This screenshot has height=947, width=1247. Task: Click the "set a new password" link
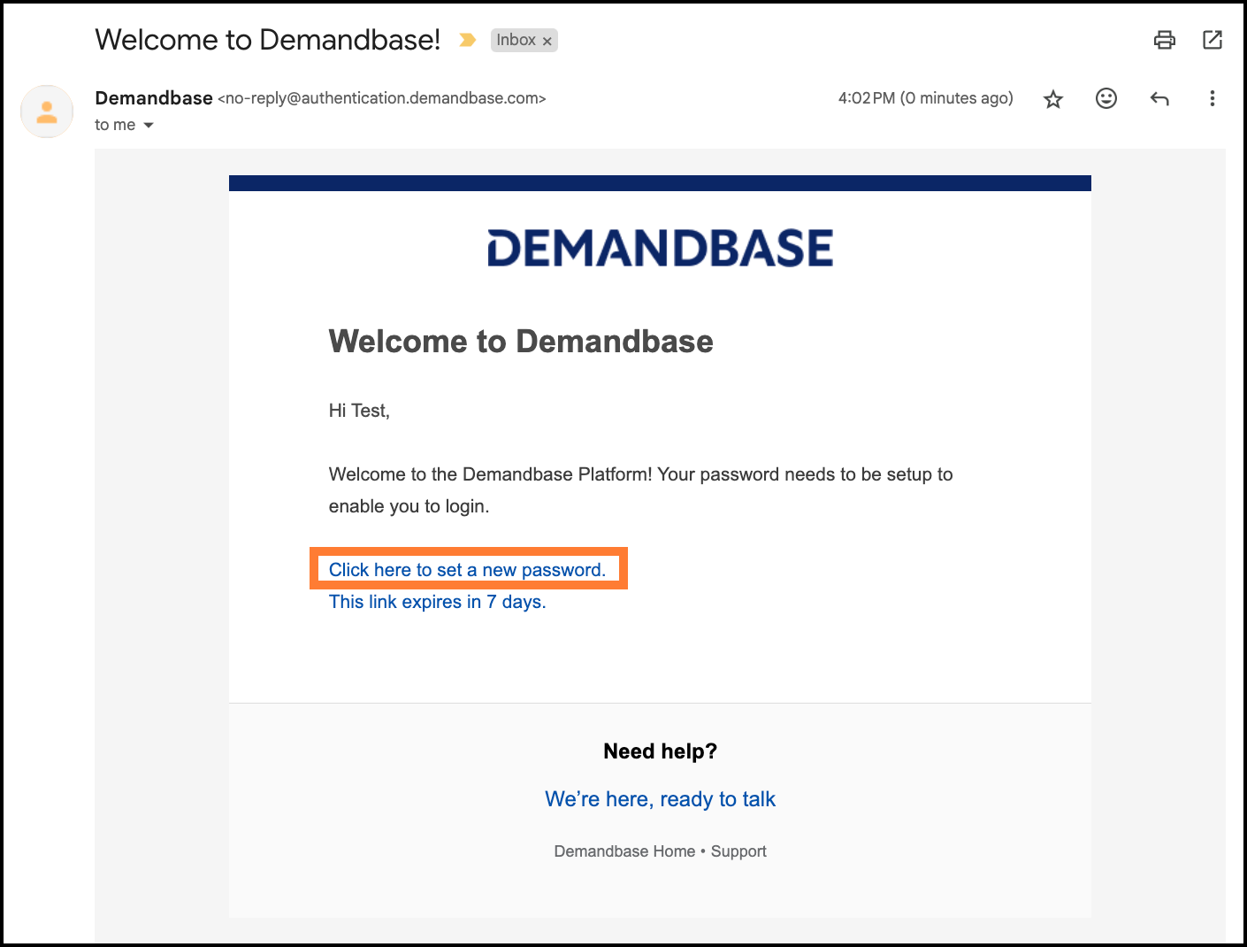467,570
